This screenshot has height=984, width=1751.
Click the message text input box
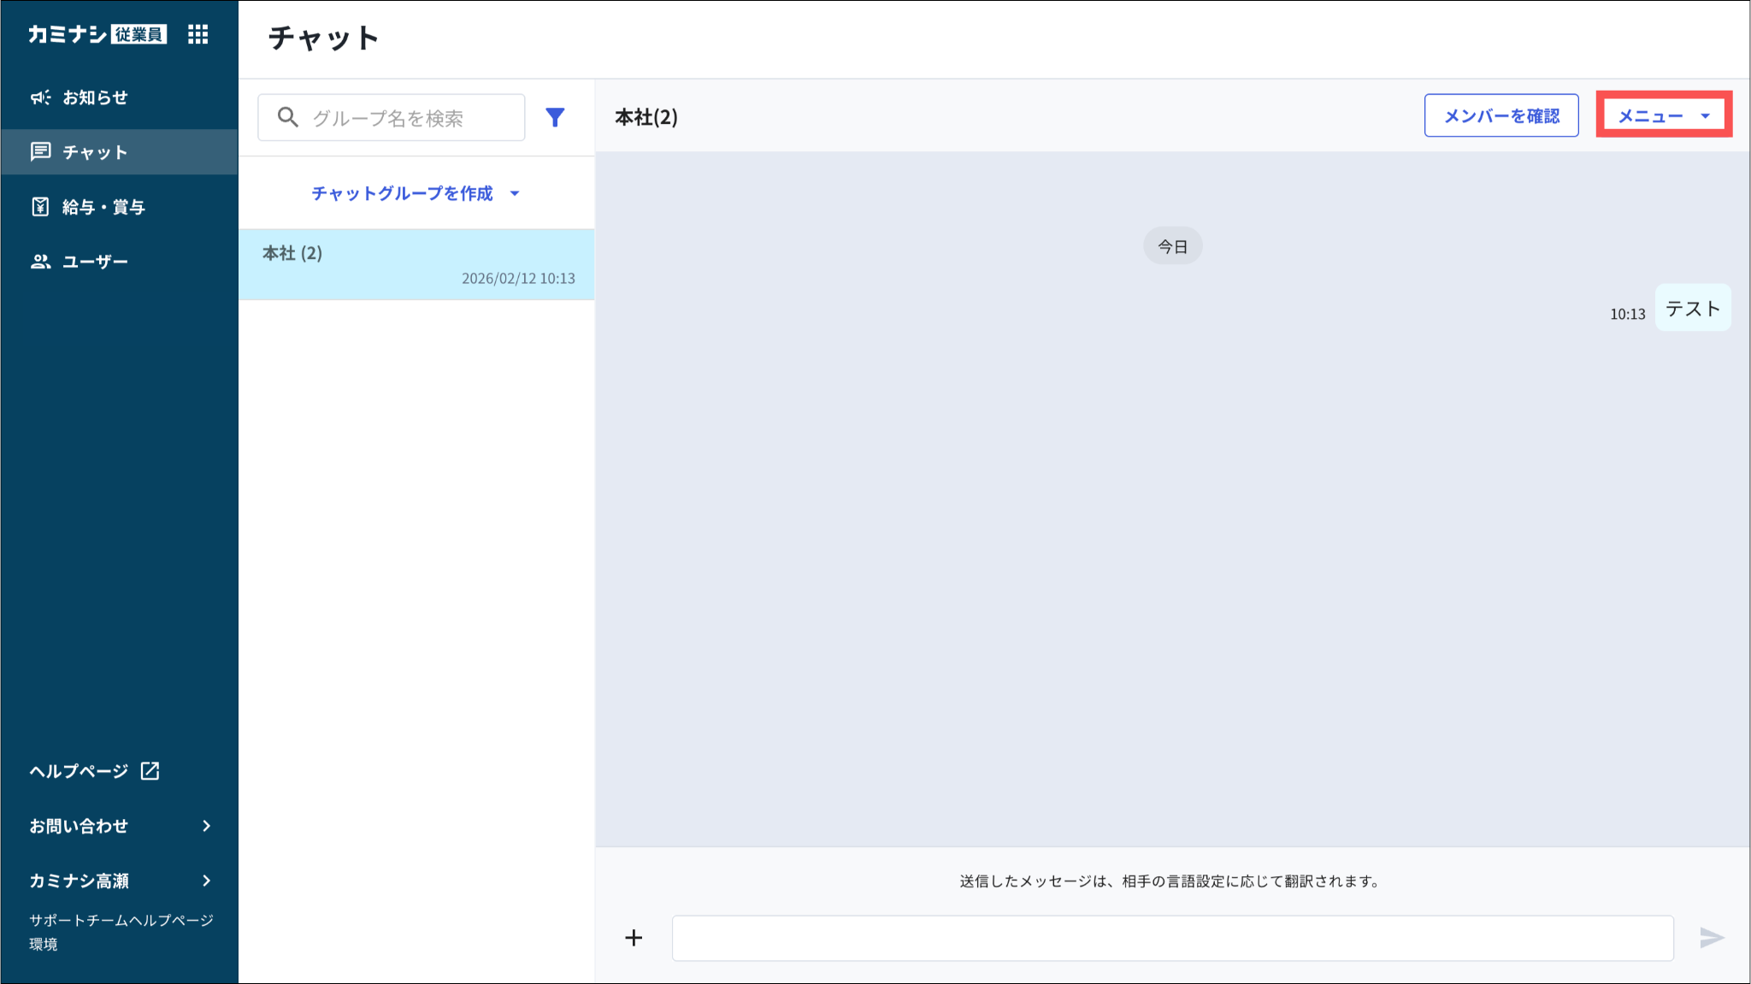point(1171,938)
